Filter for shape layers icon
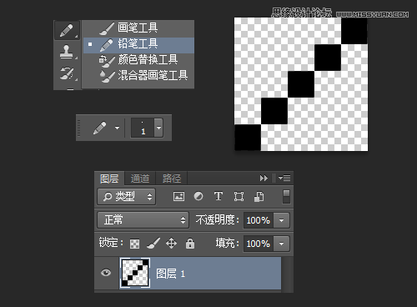This screenshot has height=307, width=417. (239, 196)
